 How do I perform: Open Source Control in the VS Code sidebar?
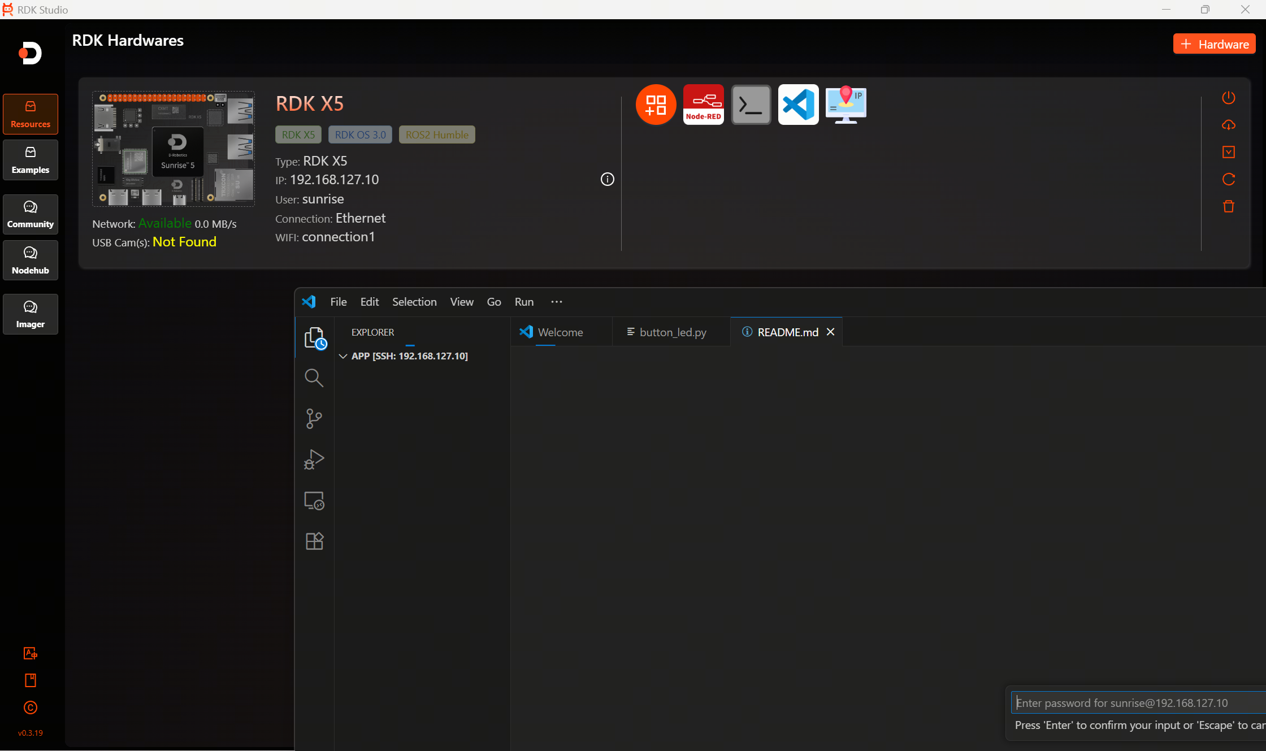pos(314,418)
